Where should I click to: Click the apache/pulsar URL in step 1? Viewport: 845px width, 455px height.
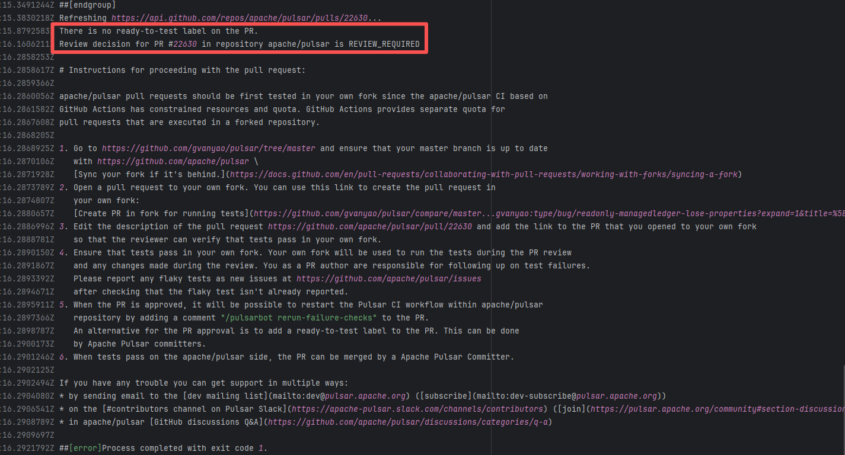173,161
